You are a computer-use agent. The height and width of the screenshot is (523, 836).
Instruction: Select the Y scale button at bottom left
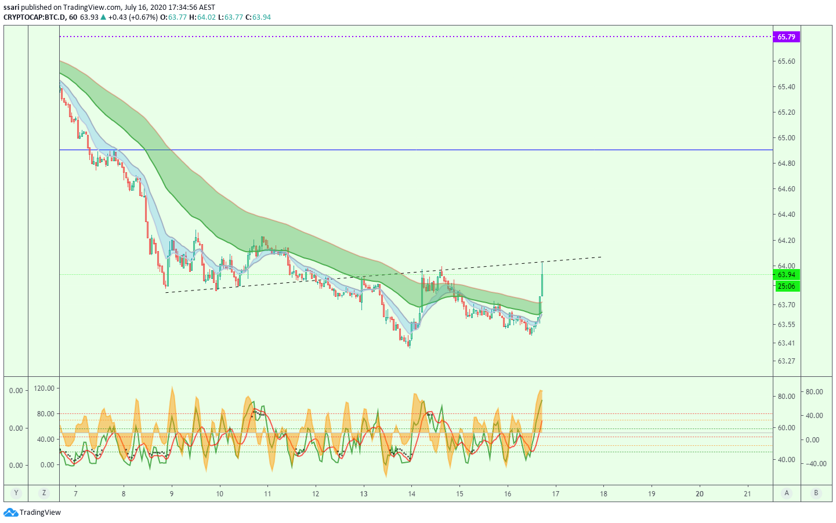(16, 493)
